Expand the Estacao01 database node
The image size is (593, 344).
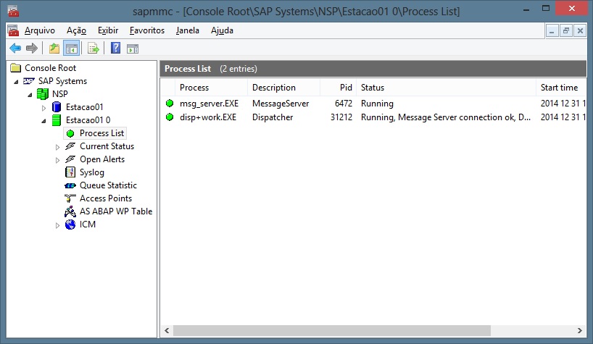coord(43,107)
